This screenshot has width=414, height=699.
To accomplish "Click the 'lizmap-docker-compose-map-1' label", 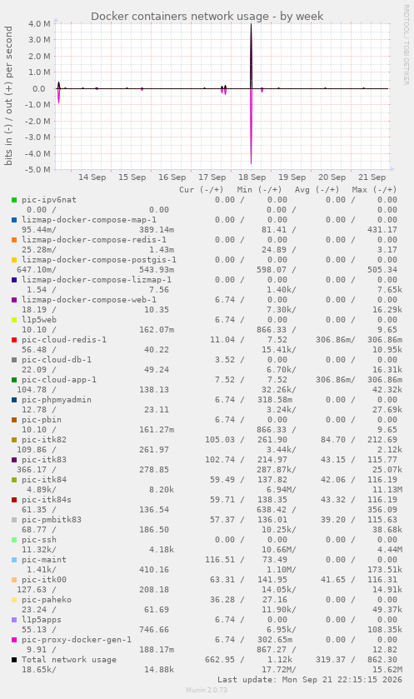I will tap(89, 220).
